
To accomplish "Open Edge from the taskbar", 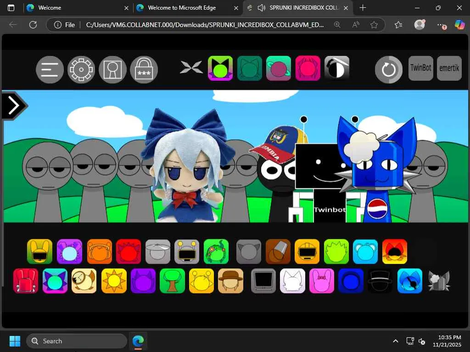I will (138, 341).
